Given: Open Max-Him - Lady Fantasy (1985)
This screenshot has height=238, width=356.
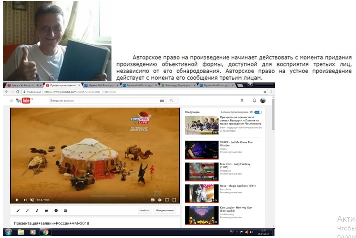Looking at the screenshot, I should [x=235, y=166].
